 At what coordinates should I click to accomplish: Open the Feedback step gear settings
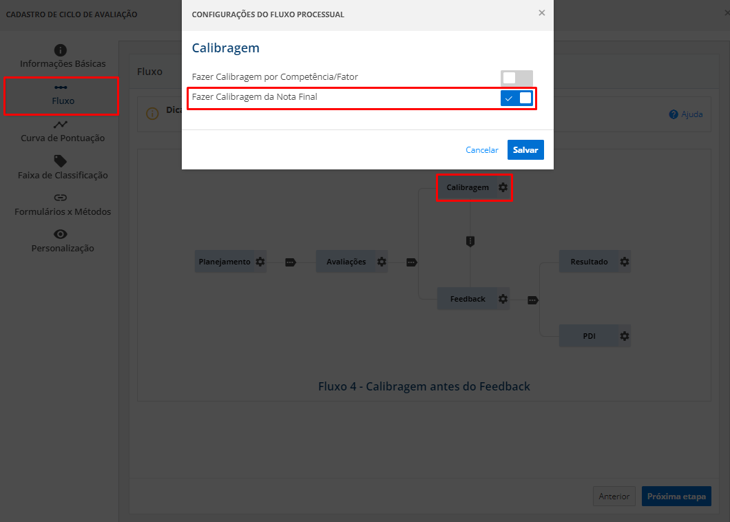tap(503, 299)
